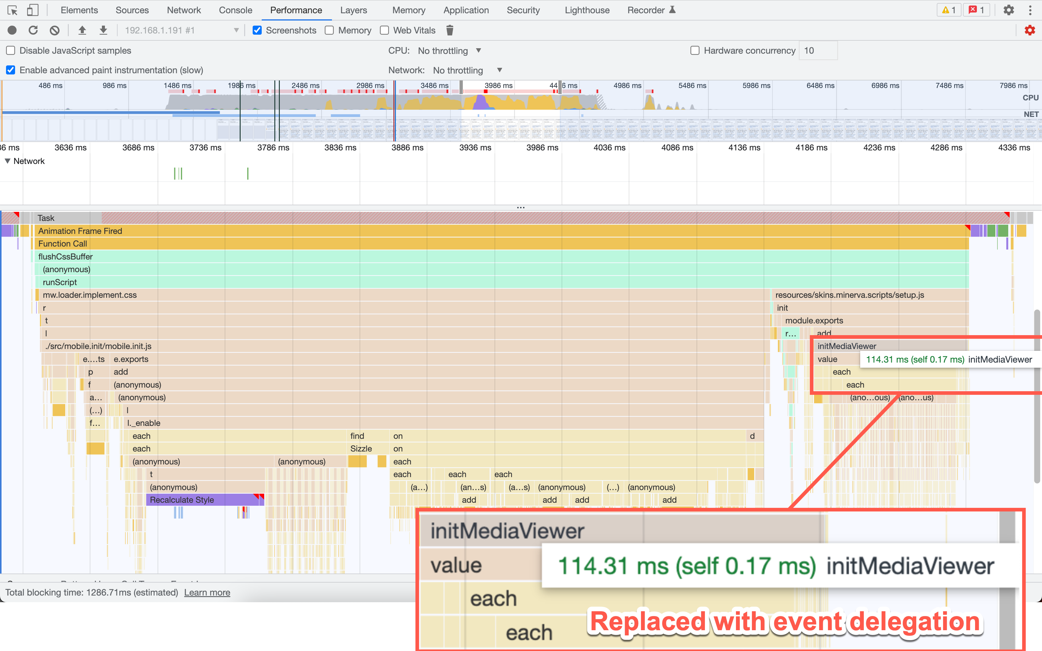This screenshot has height=651, width=1042.
Task: Enable the Web Vitals checkbox
Action: click(x=384, y=30)
